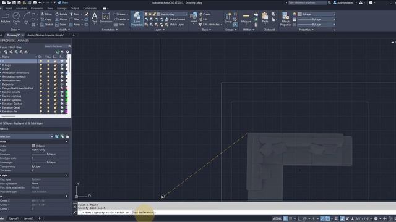Click the Dimension annotation tool

(x=106, y=18)
